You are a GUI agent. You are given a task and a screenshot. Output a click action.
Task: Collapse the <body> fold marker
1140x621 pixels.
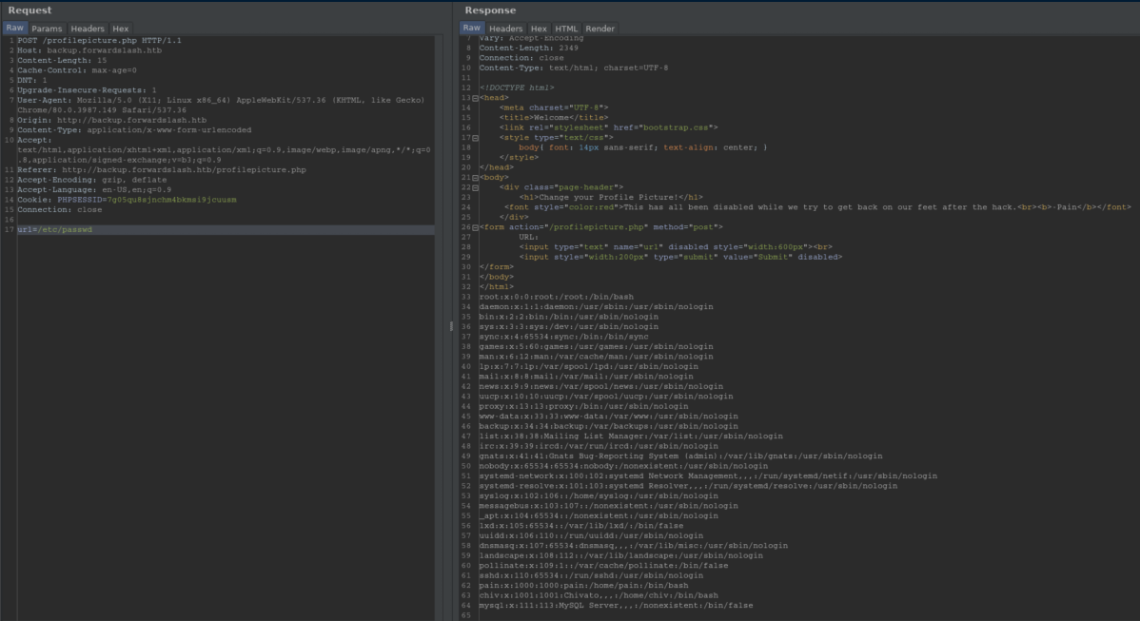point(475,177)
